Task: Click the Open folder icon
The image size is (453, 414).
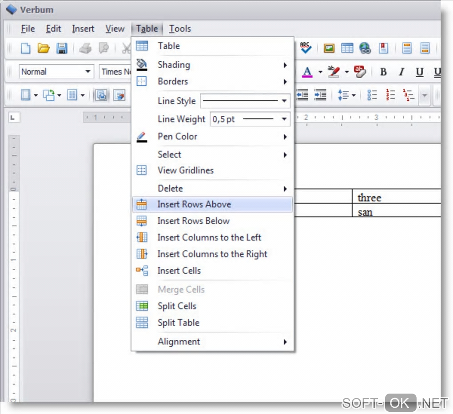Action: coord(44,48)
